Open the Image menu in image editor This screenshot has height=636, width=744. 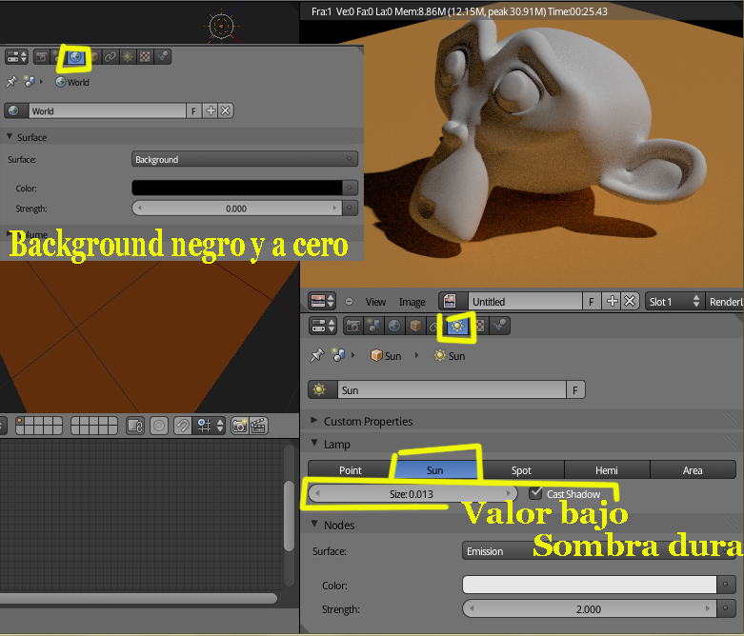(x=412, y=302)
